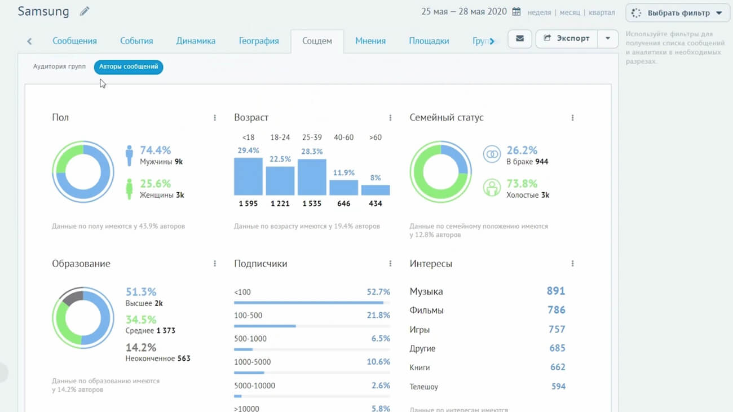Set period to квартал
Viewport: 733px width, 412px height.
click(x=601, y=12)
